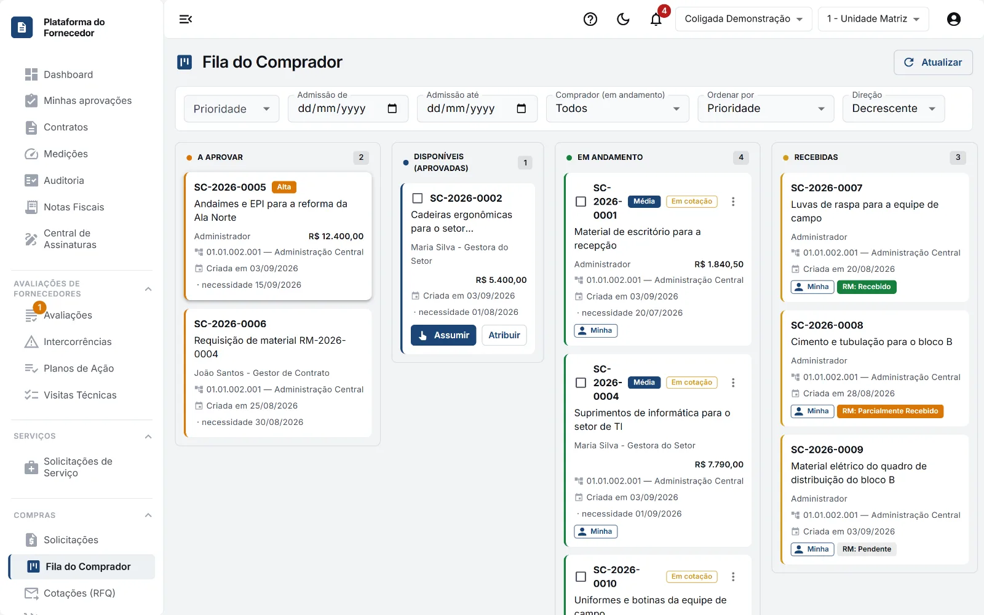Toggle dark mode moon icon
984x615 pixels.
pos(623,19)
